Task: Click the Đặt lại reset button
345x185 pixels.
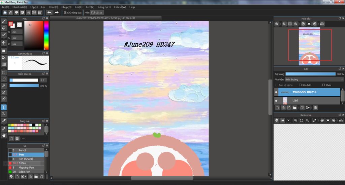Action: coord(97,13)
